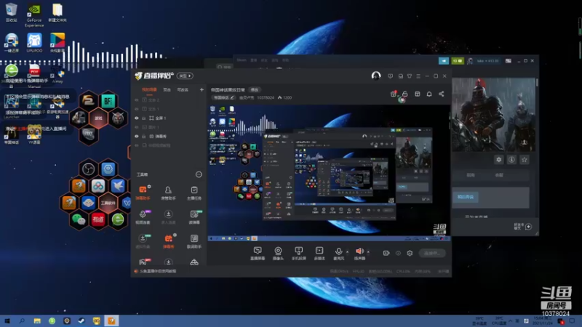
Task: Click the record video icon beside speaker
Action: coord(386,253)
